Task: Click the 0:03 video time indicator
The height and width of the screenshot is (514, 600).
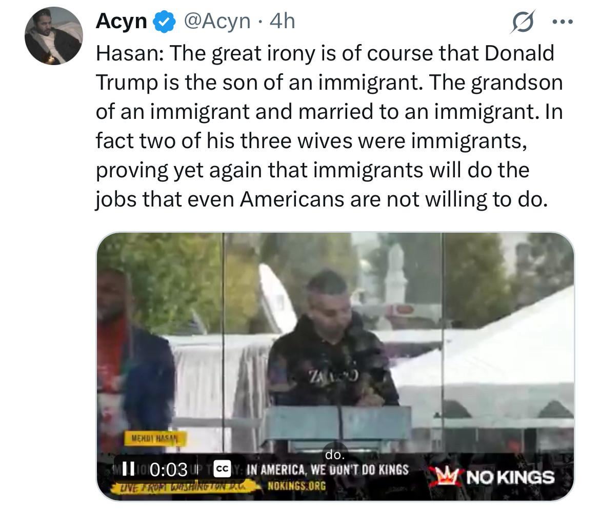Action: tap(168, 469)
